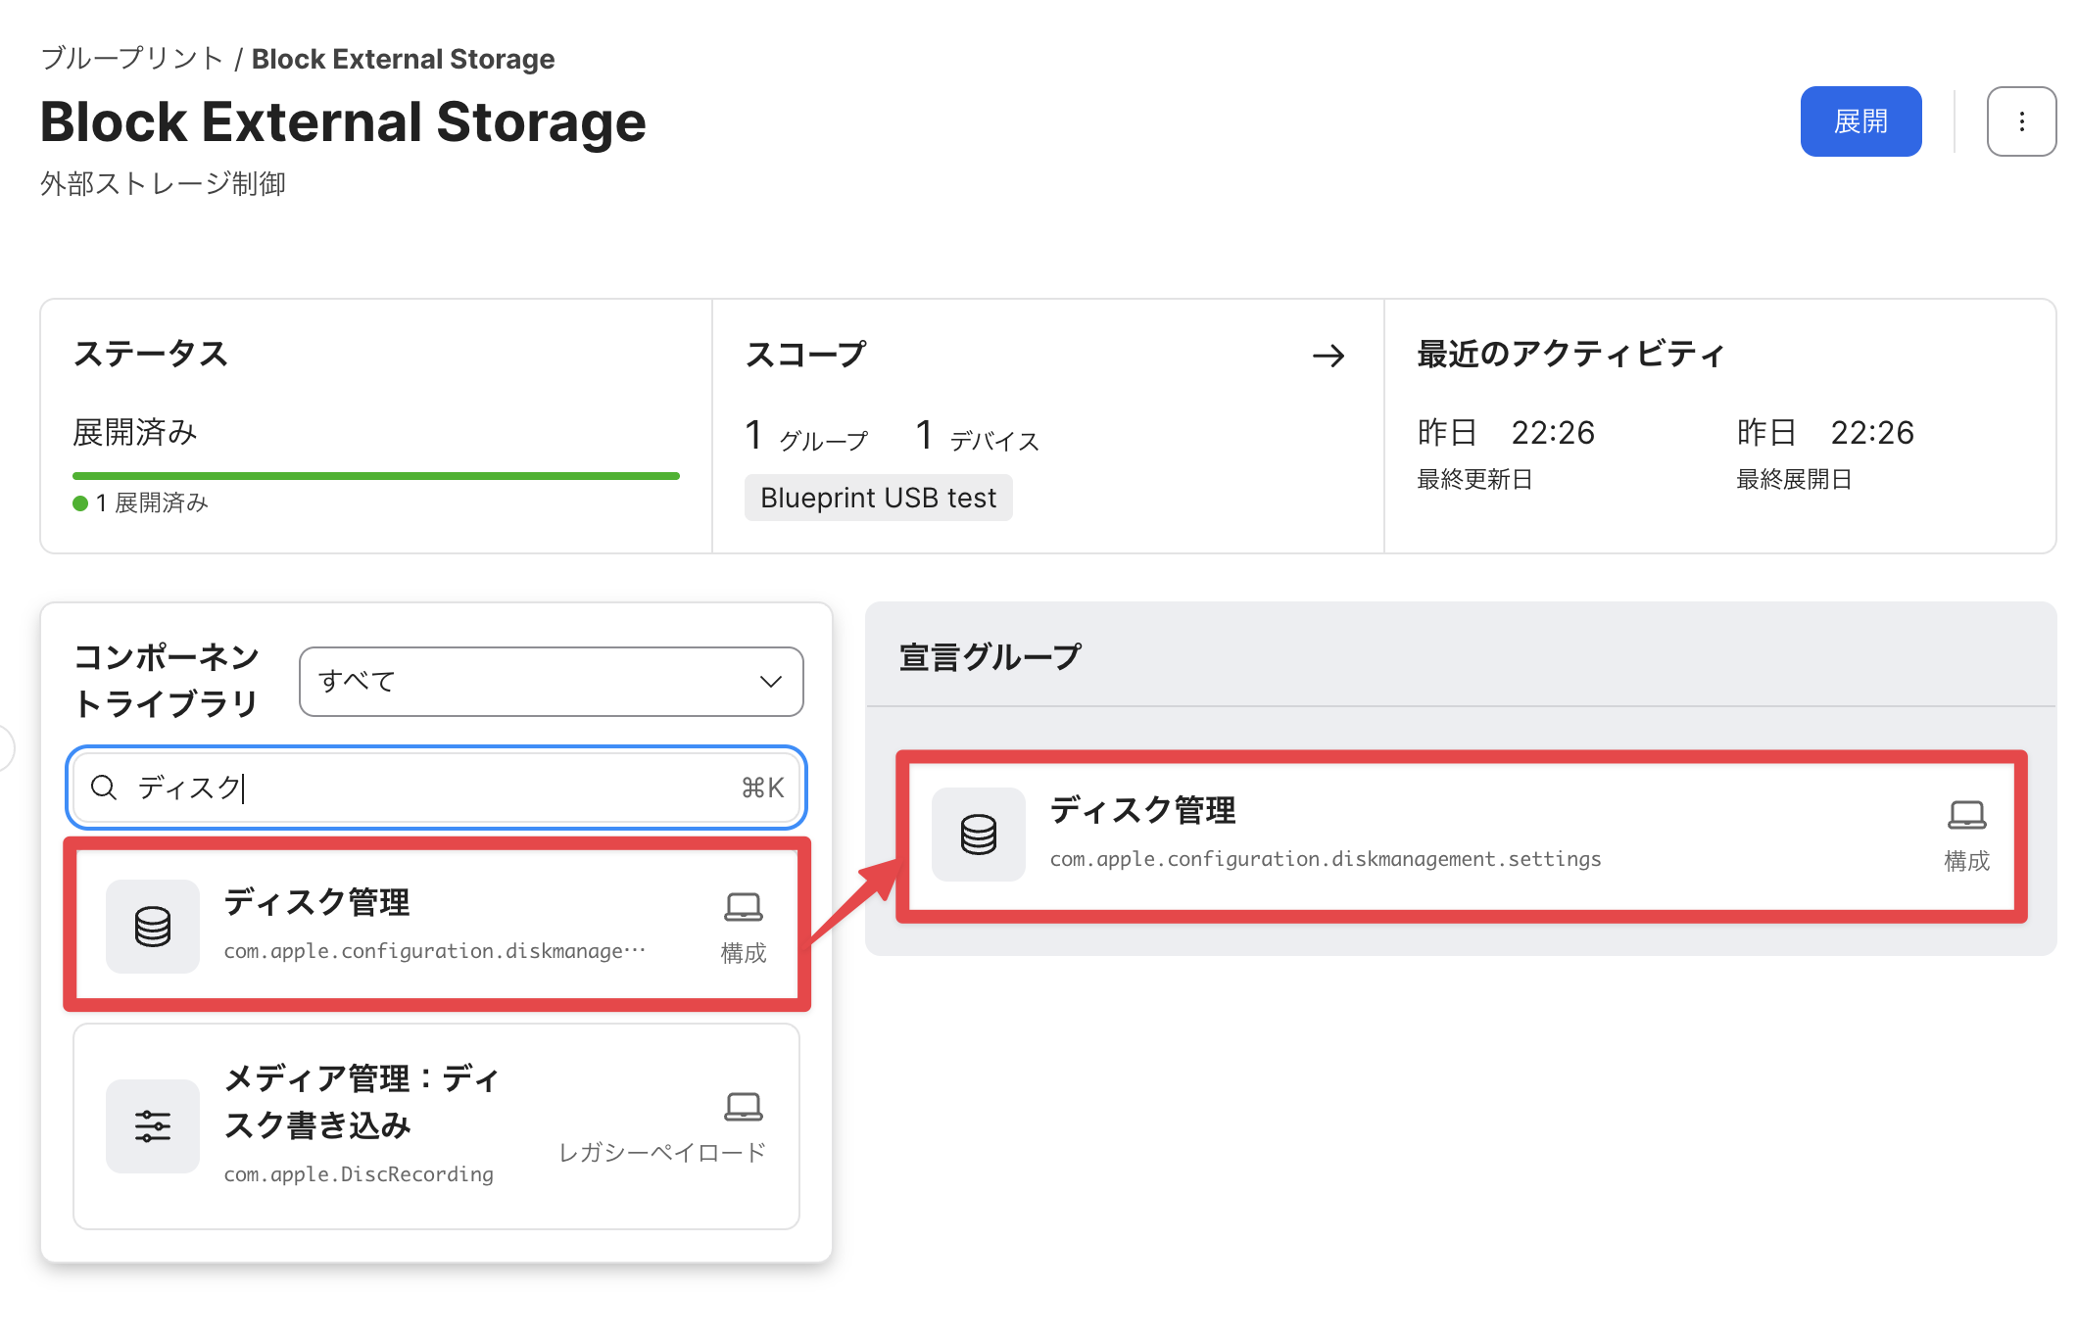Click the laptop icon above レガシーペイロード
The width and height of the screenshot is (2077, 1338).
(x=743, y=1107)
